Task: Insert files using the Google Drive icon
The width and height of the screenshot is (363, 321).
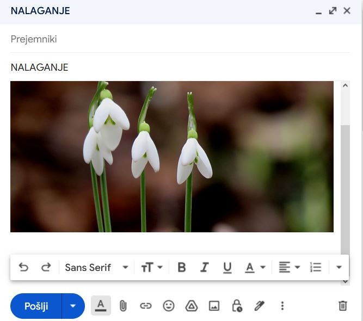Action: click(x=191, y=306)
